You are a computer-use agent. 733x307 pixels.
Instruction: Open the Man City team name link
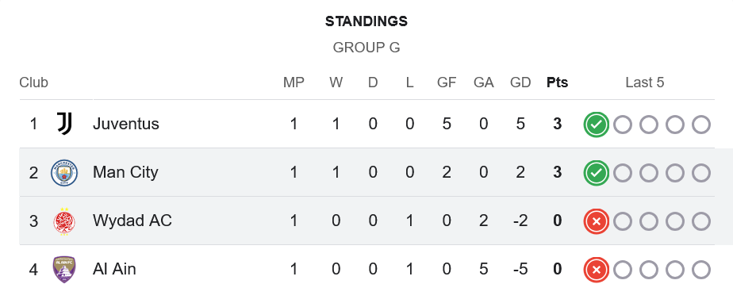125,172
